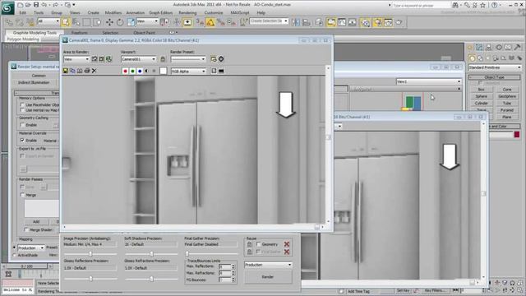
Task: Click the teapot Render Production icon
Action: (399, 22)
